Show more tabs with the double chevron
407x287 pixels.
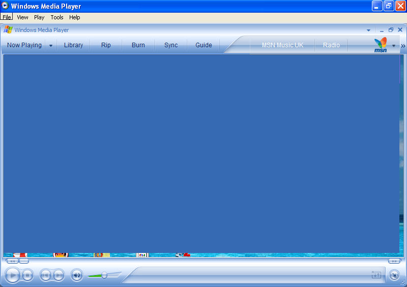pyautogui.click(x=403, y=46)
